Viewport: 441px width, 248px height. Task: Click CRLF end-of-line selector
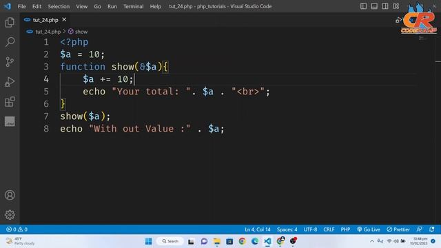pos(329,229)
